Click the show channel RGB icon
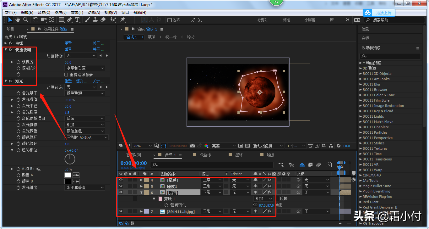 [206, 146]
